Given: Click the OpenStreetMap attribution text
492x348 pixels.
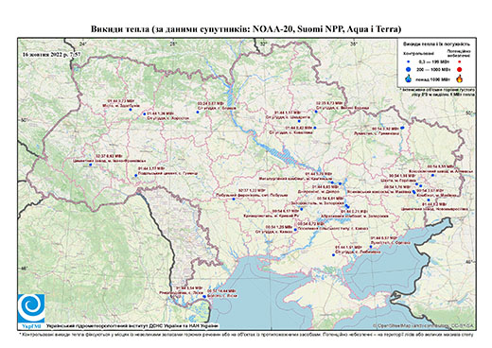Looking at the screenshot, I should [x=424, y=325].
